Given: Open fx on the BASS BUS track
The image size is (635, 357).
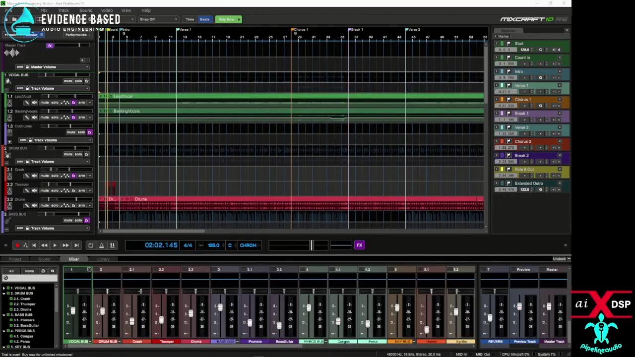Looking at the screenshot, I should (x=87, y=220).
